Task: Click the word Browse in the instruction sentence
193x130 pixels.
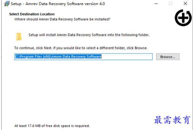Action: click(140, 48)
